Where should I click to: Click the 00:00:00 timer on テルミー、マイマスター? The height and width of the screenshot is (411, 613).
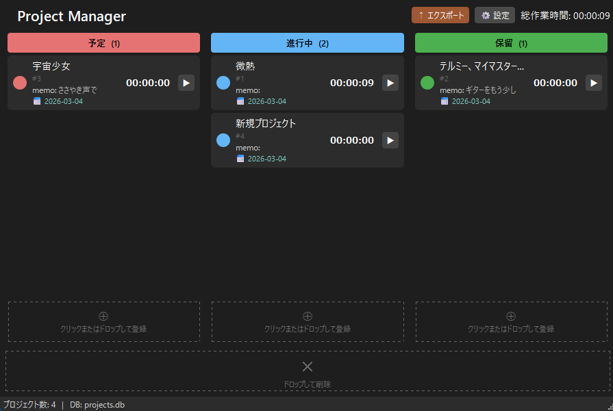tap(555, 83)
